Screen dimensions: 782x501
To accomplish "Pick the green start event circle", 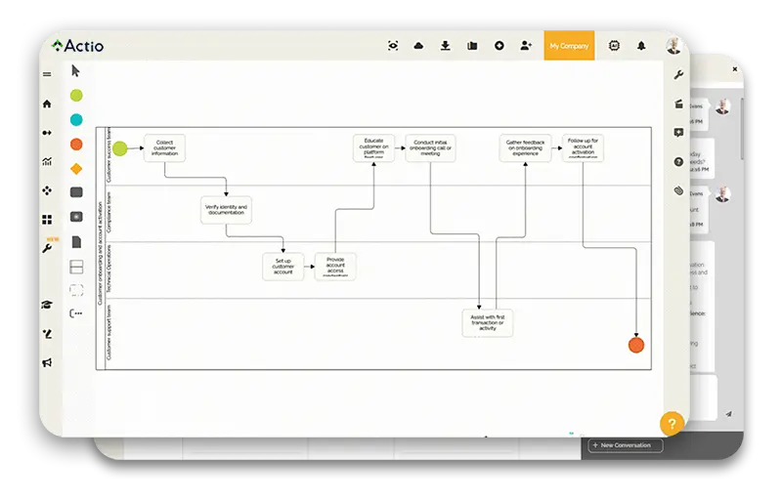I will pyautogui.click(x=76, y=96).
